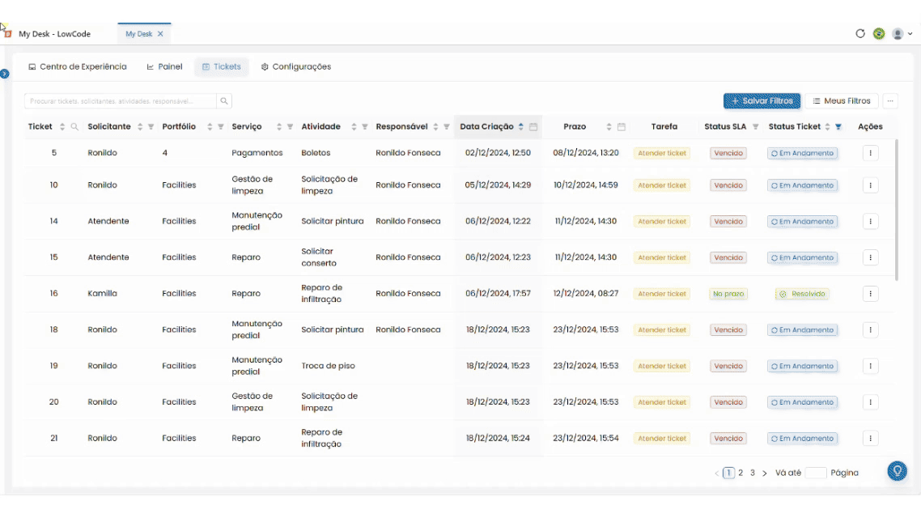Click the table vertical scrollbar

point(897,210)
